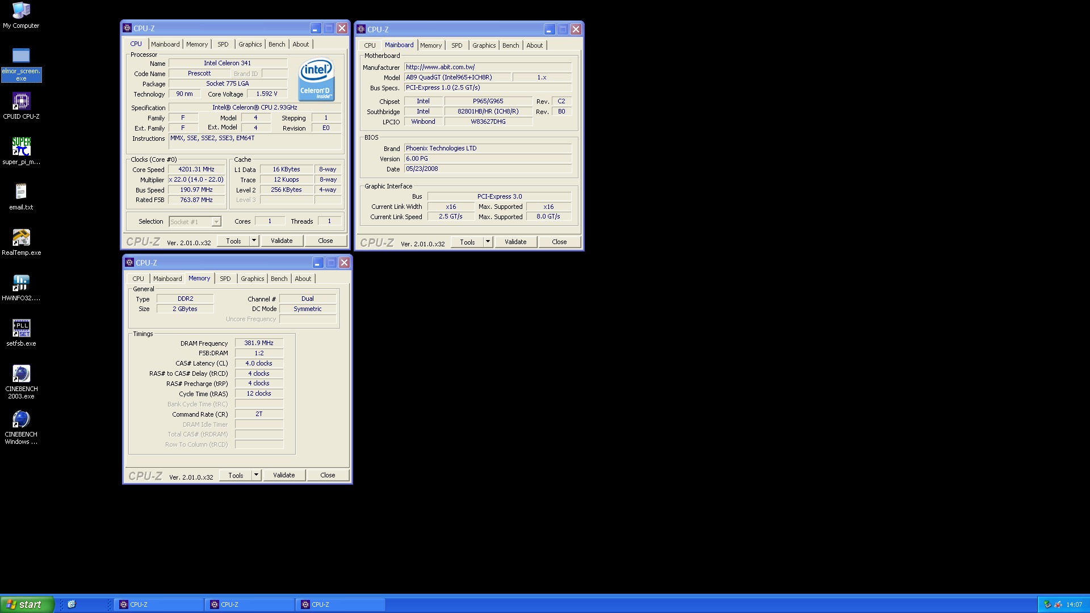Switch to Memory tab in CPU window
The width and height of the screenshot is (1090, 613).
point(197,44)
